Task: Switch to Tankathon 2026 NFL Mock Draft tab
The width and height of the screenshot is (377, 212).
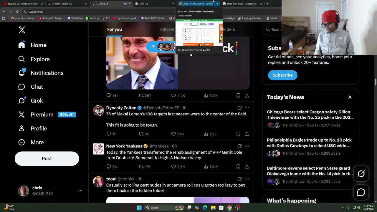Action: 197,4
